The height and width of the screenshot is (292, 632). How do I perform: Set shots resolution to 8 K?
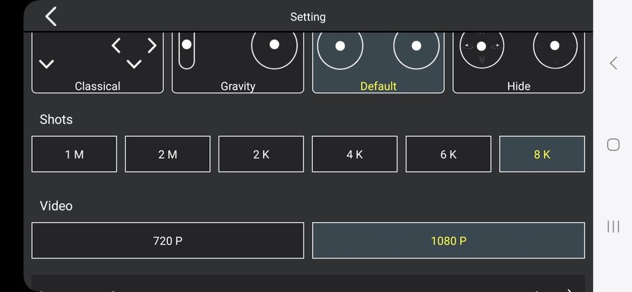[542, 154]
